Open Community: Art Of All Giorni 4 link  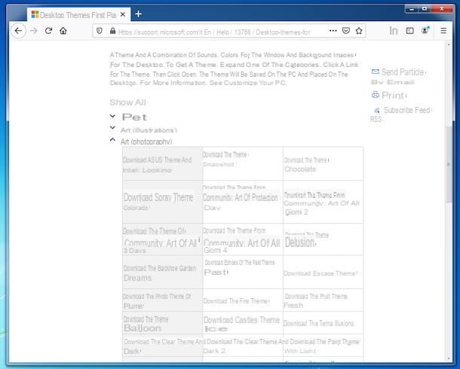tap(241, 240)
